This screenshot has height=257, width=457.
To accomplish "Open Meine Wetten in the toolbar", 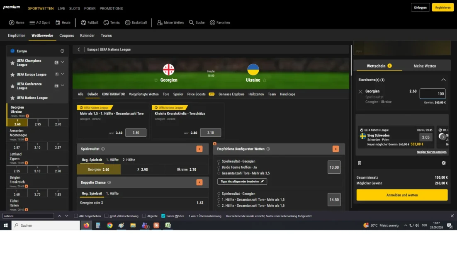I will point(170,22).
